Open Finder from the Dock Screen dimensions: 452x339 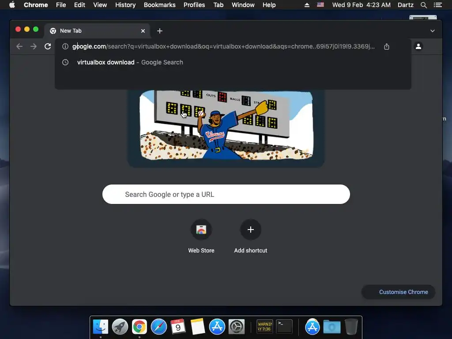click(x=101, y=327)
